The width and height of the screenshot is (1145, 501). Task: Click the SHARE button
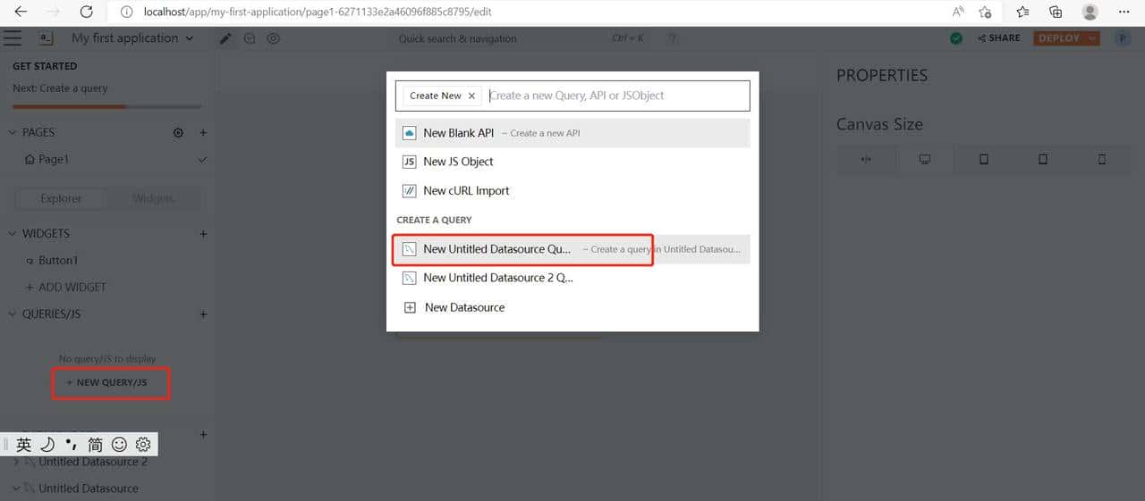coord(998,38)
